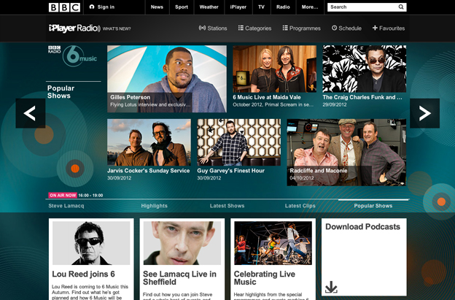Go to iPlayer in top bar
Screen dimensions: 455x300
point(238,7)
